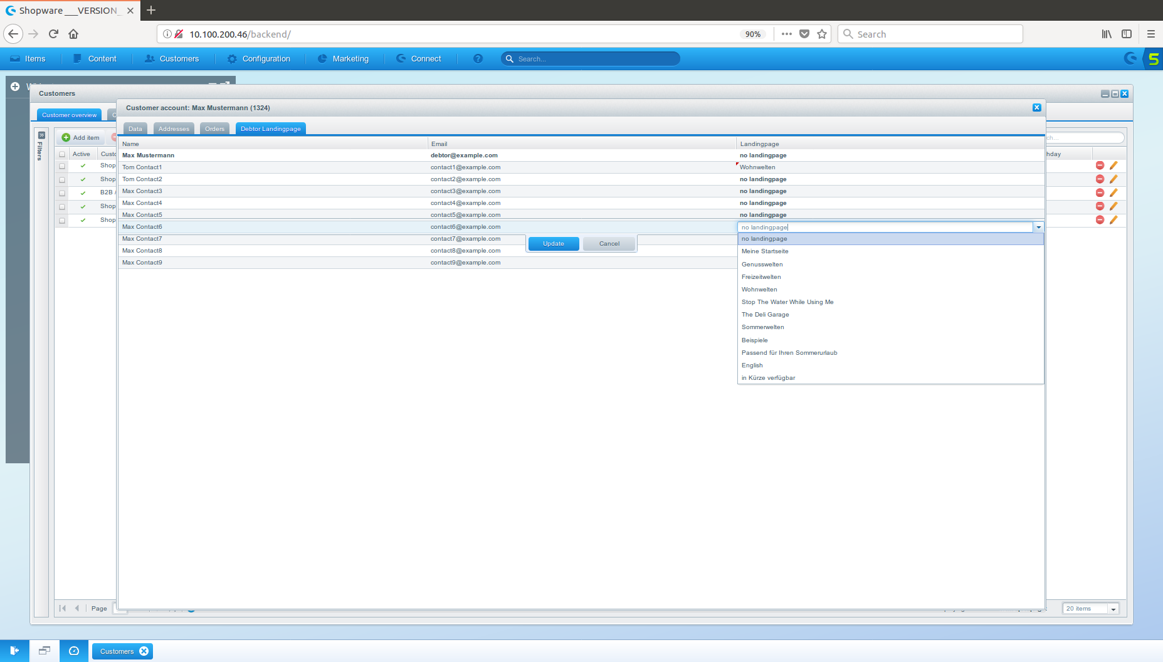Click the Update button
This screenshot has height=662, width=1163.
(x=553, y=244)
